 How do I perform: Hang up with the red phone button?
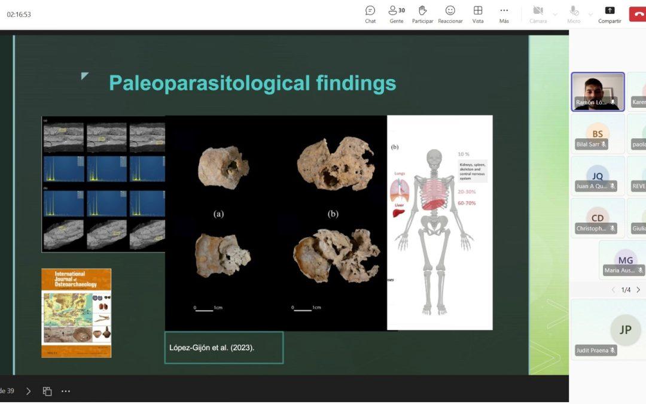638,13
